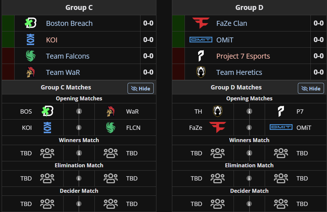View Group D Decider Match info icon
327x212 pixels.
tap(249, 204)
